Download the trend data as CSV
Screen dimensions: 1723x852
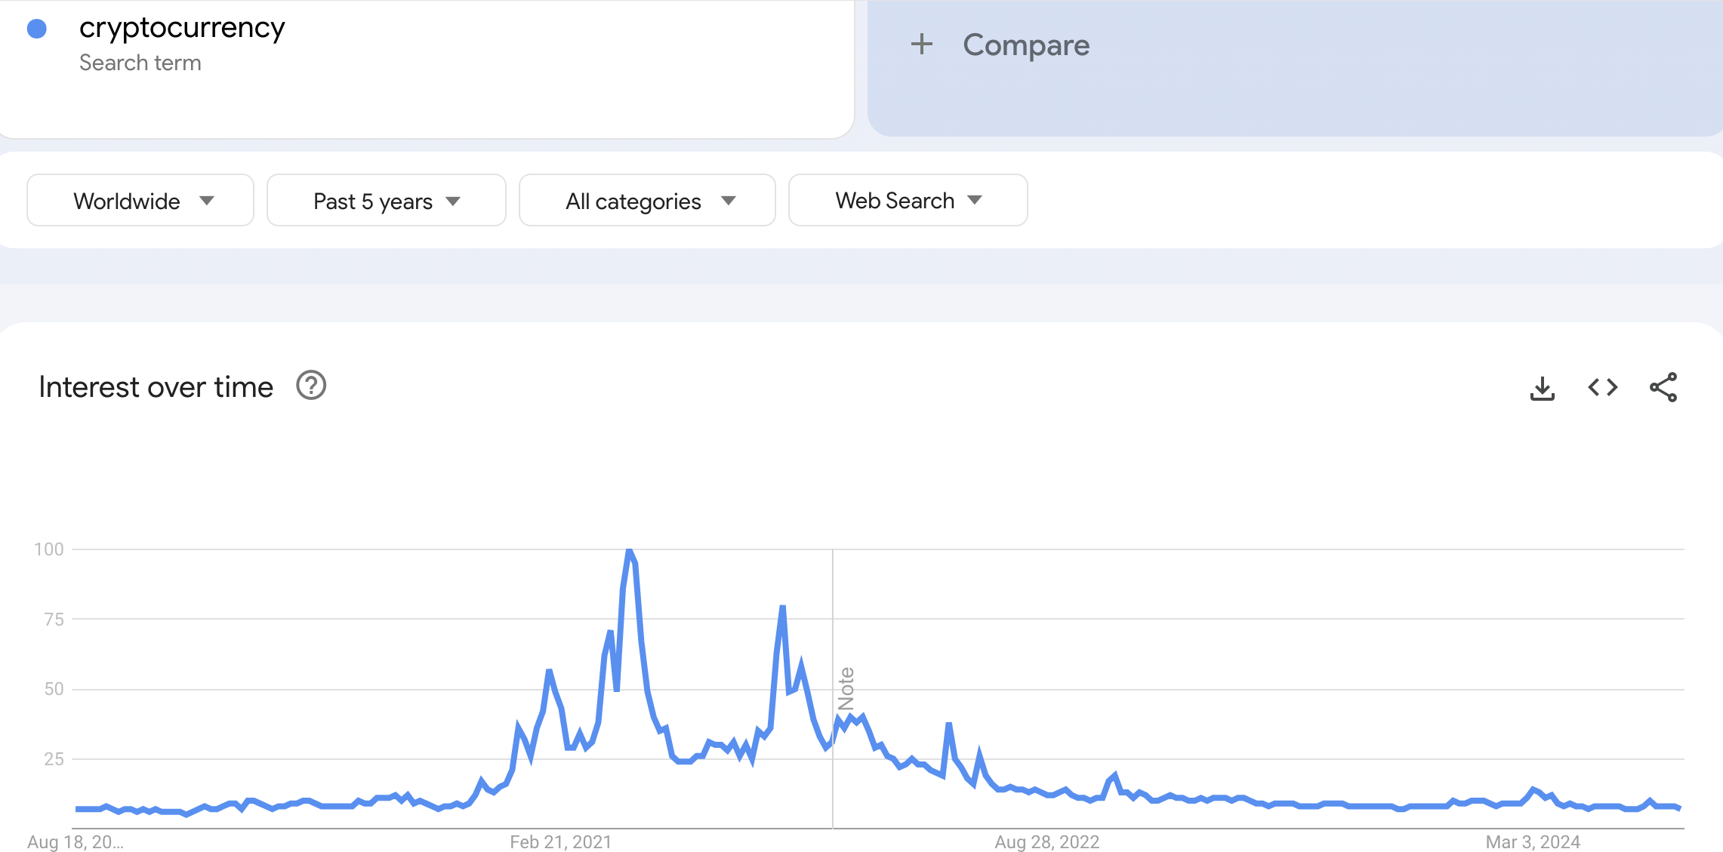pos(1542,387)
